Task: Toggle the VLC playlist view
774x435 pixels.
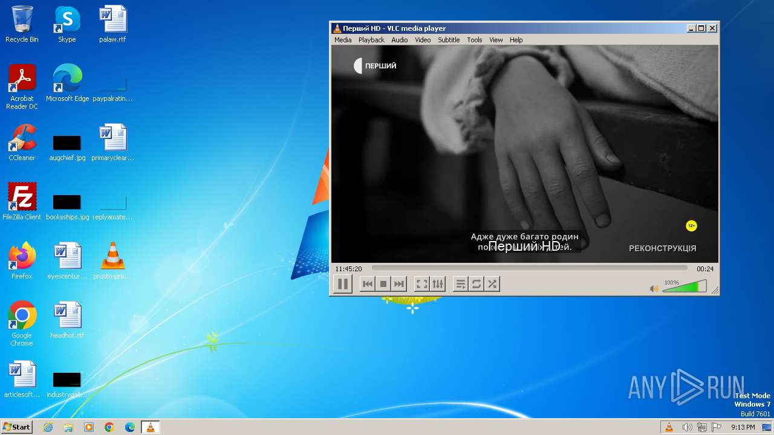Action: (x=461, y=284)
